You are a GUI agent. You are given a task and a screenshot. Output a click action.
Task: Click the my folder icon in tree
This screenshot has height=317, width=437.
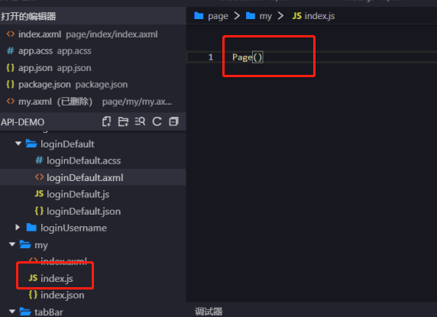point(25,244)
